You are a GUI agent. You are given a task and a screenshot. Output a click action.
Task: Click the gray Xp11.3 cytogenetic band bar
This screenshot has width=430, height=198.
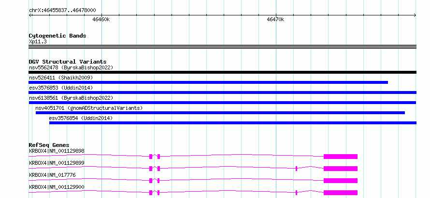tap(222, 47)
